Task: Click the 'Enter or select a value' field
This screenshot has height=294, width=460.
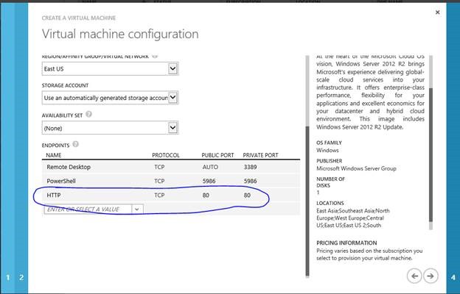Action: (87, 209)
